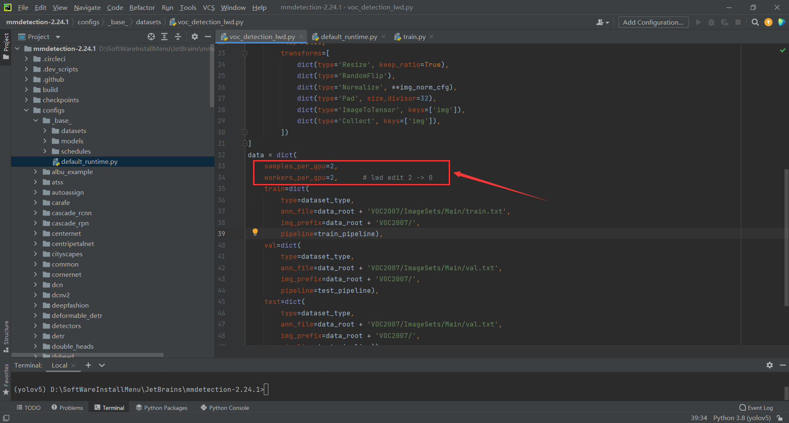Open Search Everywhere magnifier icon
This screenshot has height=423, width=789.
(x=755, y=22)
